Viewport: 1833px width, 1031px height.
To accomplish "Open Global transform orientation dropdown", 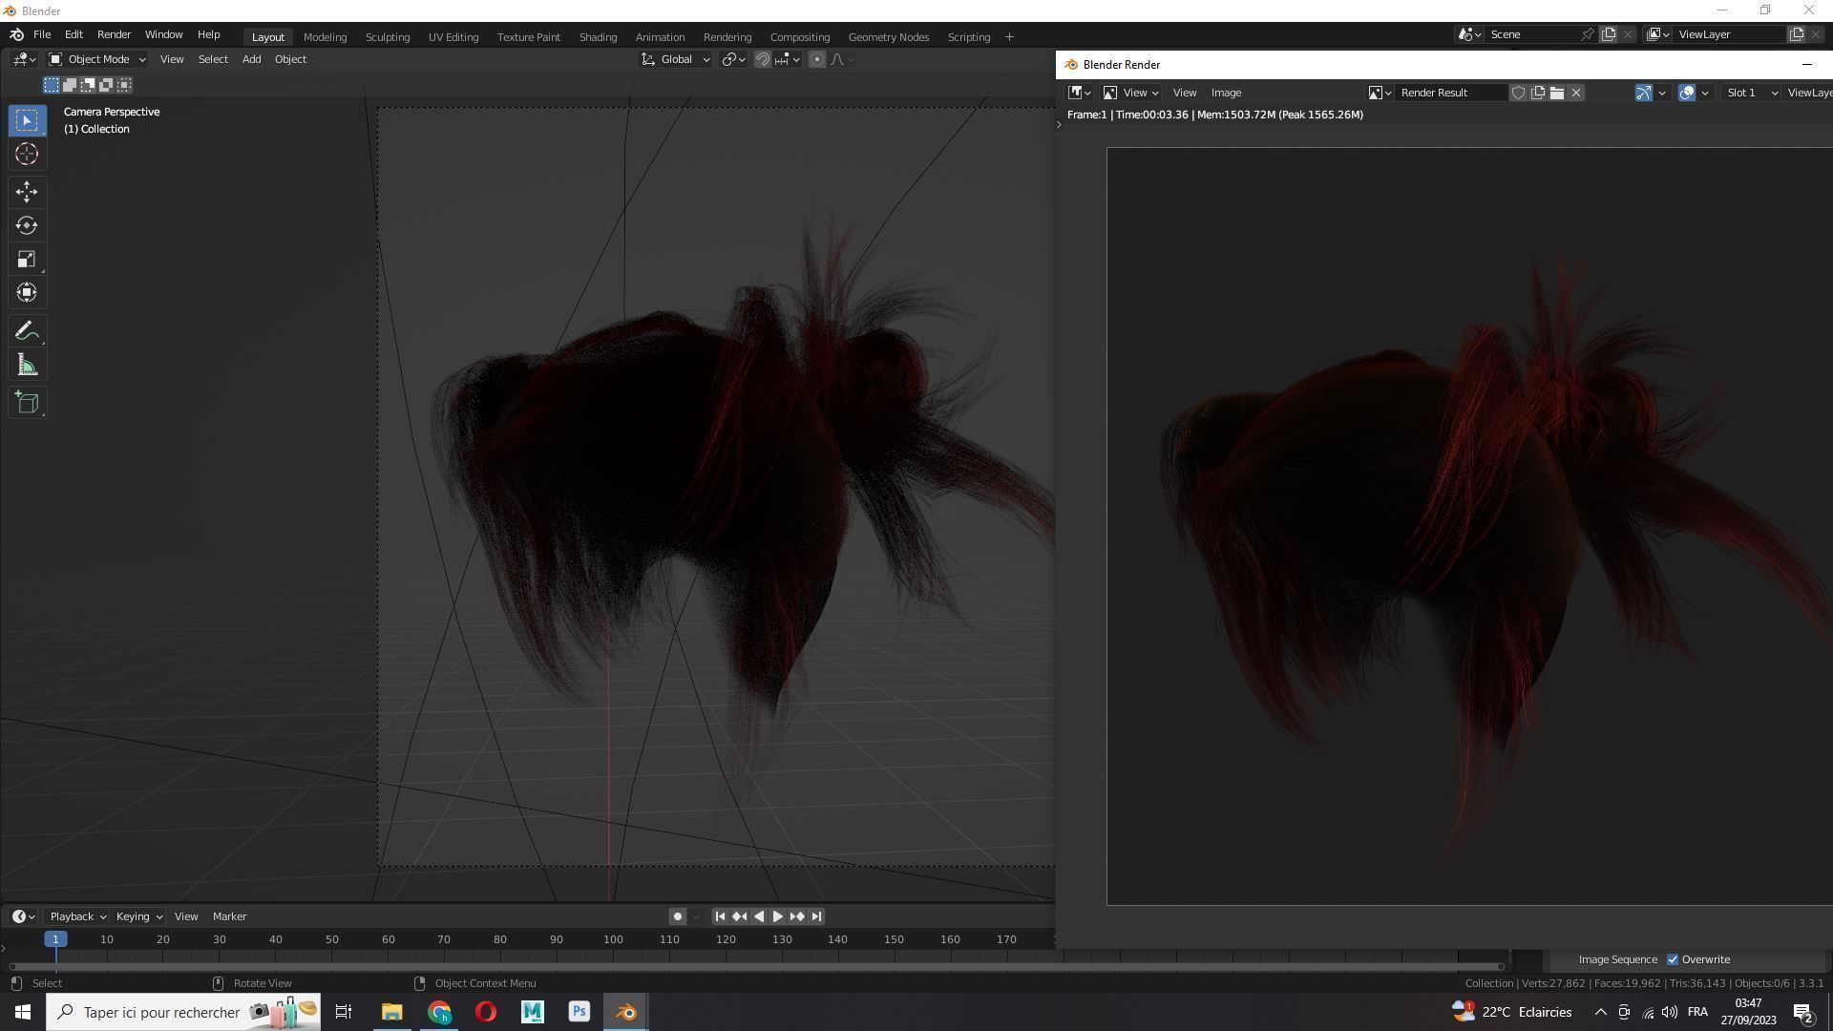I will pyautogui.click(x=676, y=59).
